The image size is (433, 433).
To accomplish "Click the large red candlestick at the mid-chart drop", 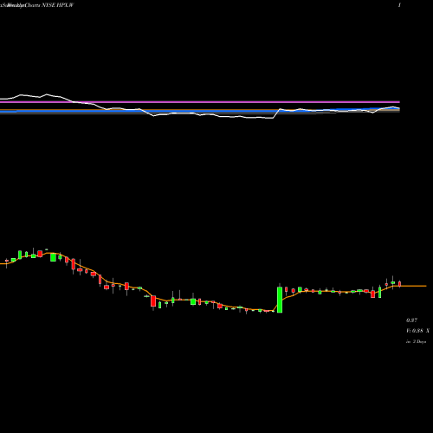I will [x=153, y=301].
